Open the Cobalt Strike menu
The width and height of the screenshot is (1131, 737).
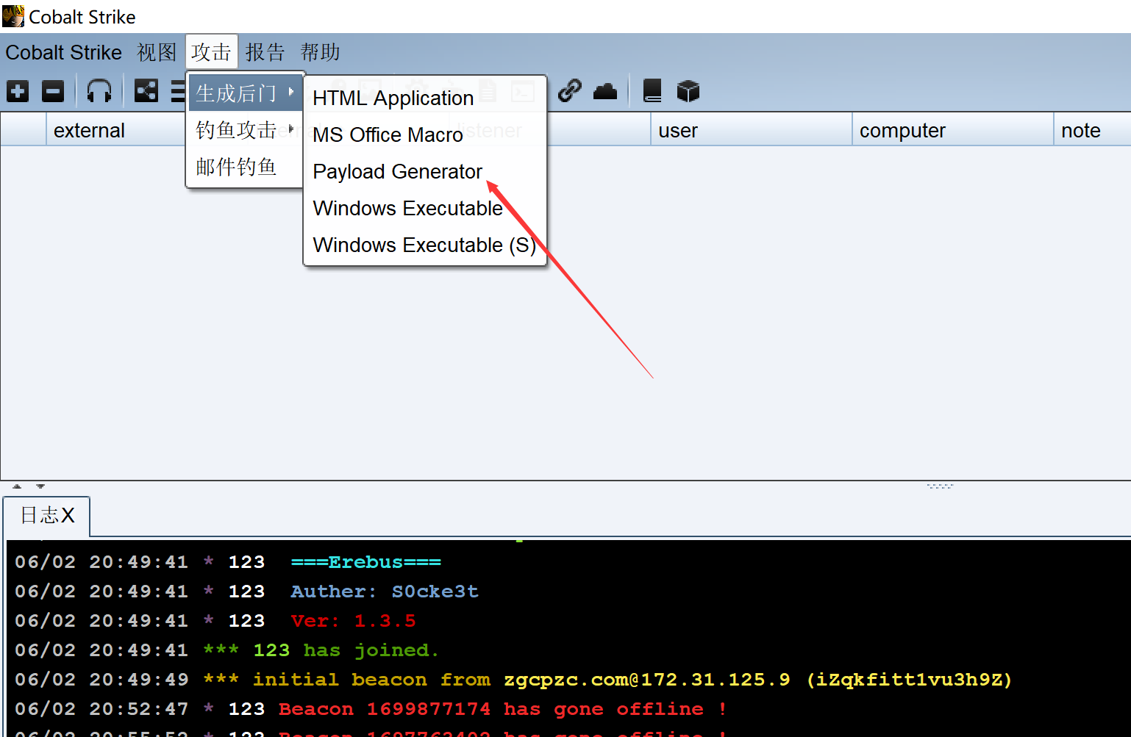(64, 52)
